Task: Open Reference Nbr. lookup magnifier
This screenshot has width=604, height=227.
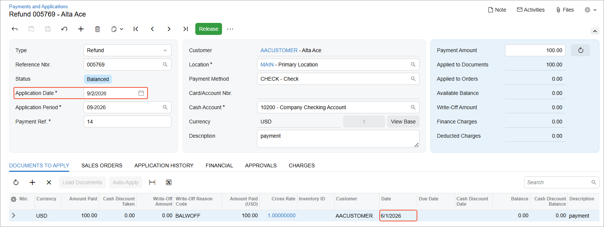Action: coord(165,65)
